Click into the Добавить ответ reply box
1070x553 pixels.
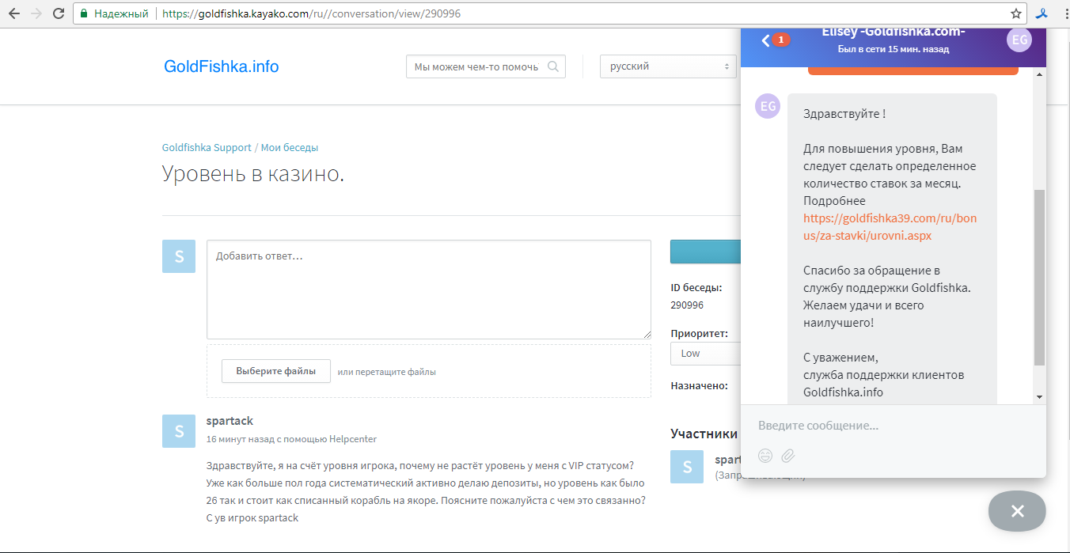tap(429, 290)
